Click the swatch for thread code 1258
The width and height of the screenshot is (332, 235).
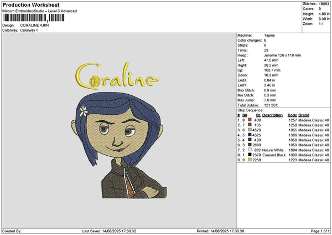click(250, 125)
